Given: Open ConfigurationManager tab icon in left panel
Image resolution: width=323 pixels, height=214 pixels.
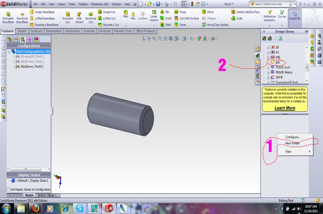Looking at the screenshot, I should [23, 39].
